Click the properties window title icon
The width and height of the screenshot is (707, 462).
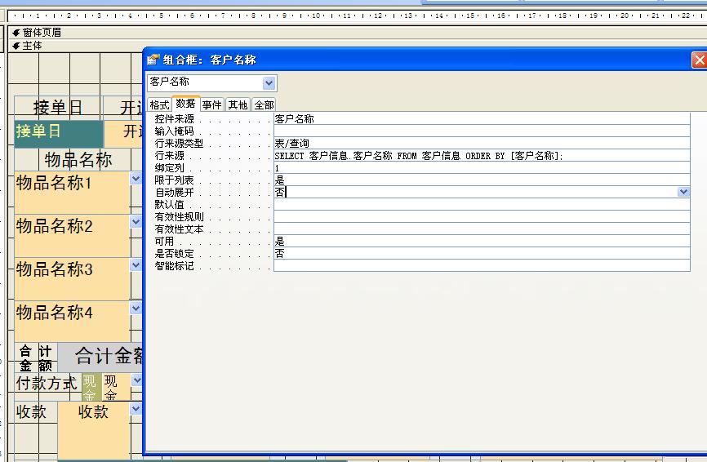(153, 60)
